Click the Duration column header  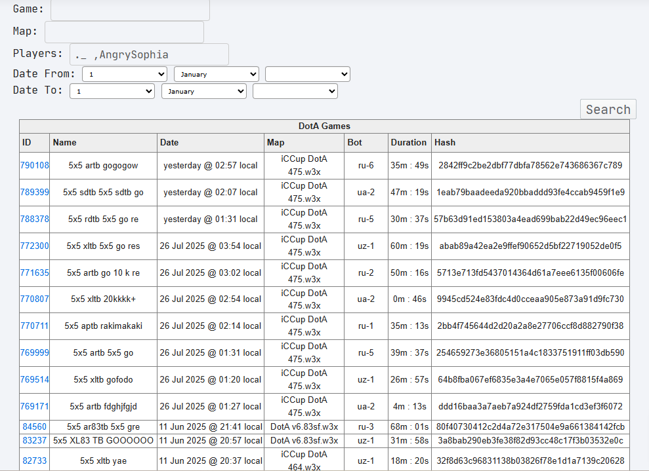click(409, 143)
